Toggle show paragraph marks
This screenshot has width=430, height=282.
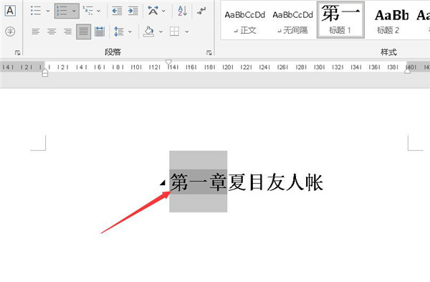pyautogui.click(x=201, y=11)
